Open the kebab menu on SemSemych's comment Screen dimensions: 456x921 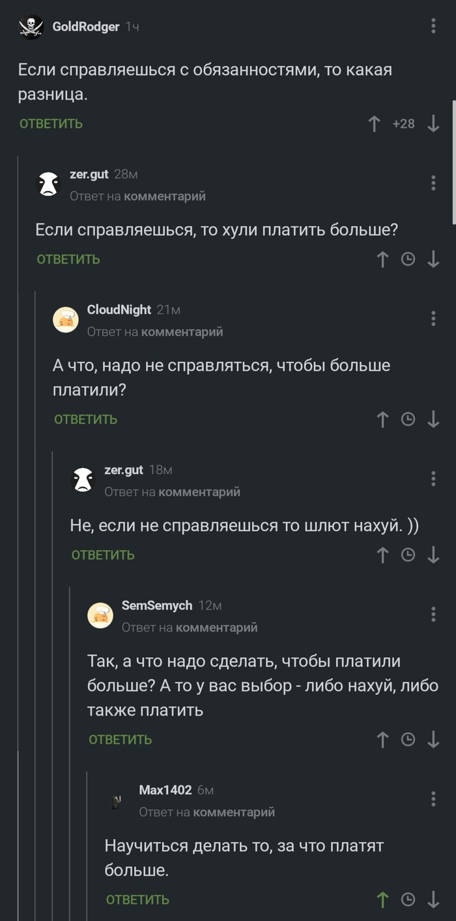[432, 613]
